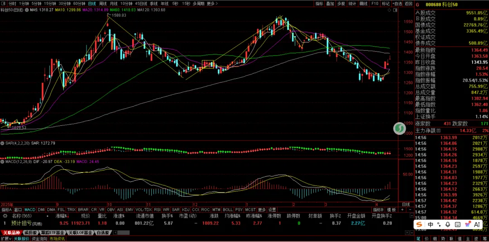Click the plus zoom-in button next to 日线
The width and height of the screenshot is (489, 242).
pyautogui.click(x=402, y=210)
